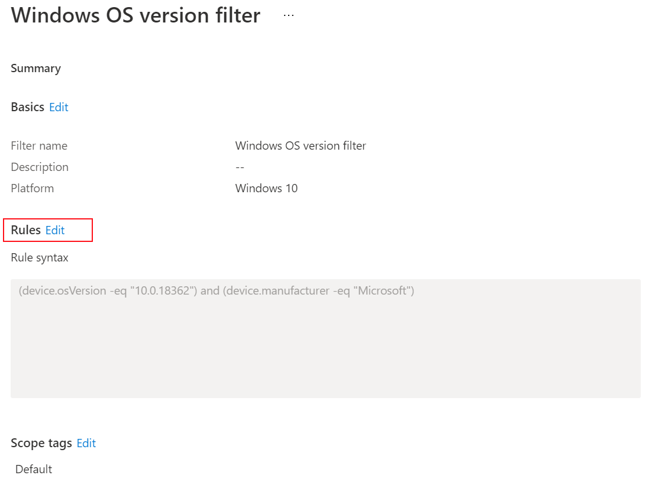Click the Description value showing dashes
The height and width of the screenshot is (488, 652).
click(x=239, y=167)
